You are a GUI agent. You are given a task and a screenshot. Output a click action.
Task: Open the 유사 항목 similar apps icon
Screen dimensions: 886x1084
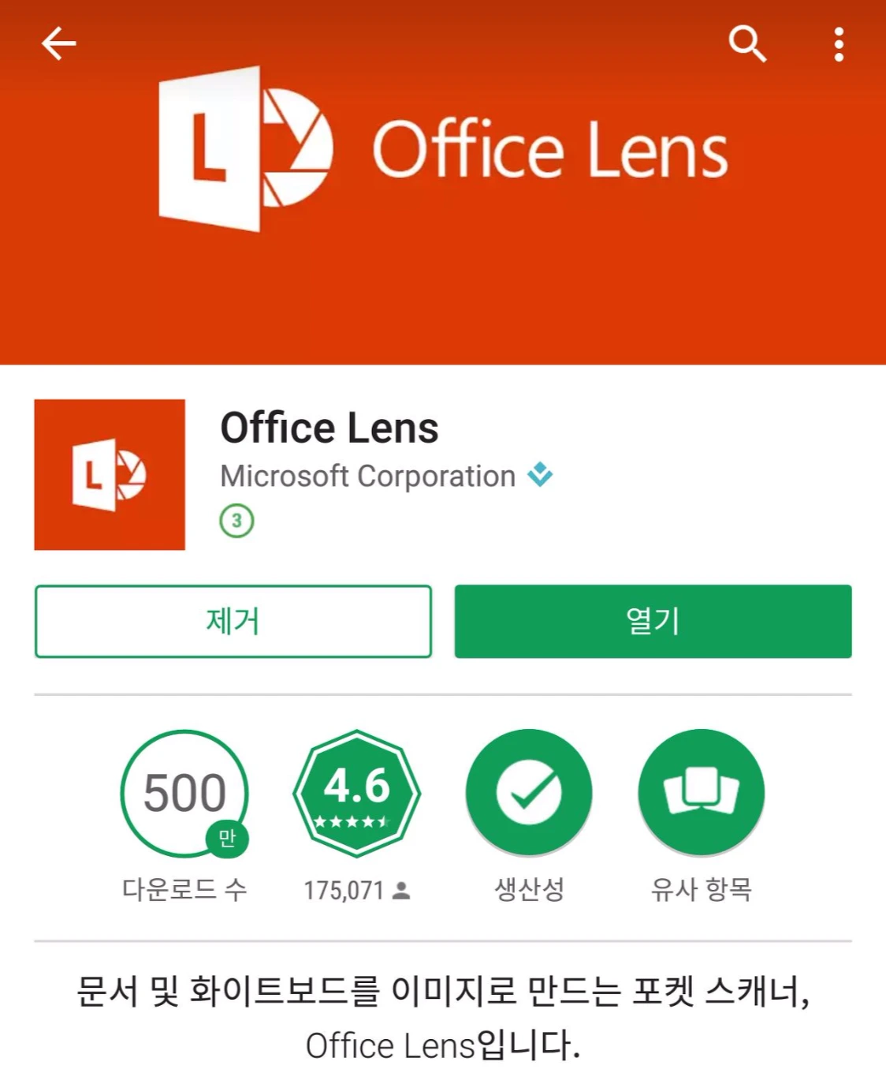click(x=702, y=793)
